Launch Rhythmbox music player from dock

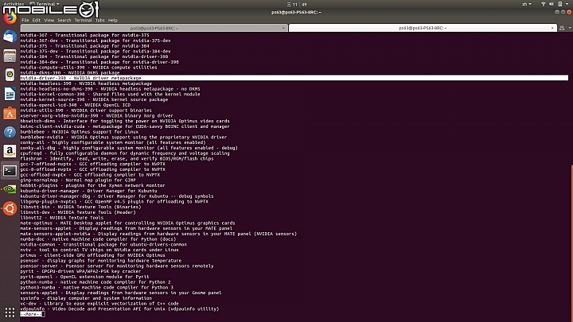coord(10,75)
